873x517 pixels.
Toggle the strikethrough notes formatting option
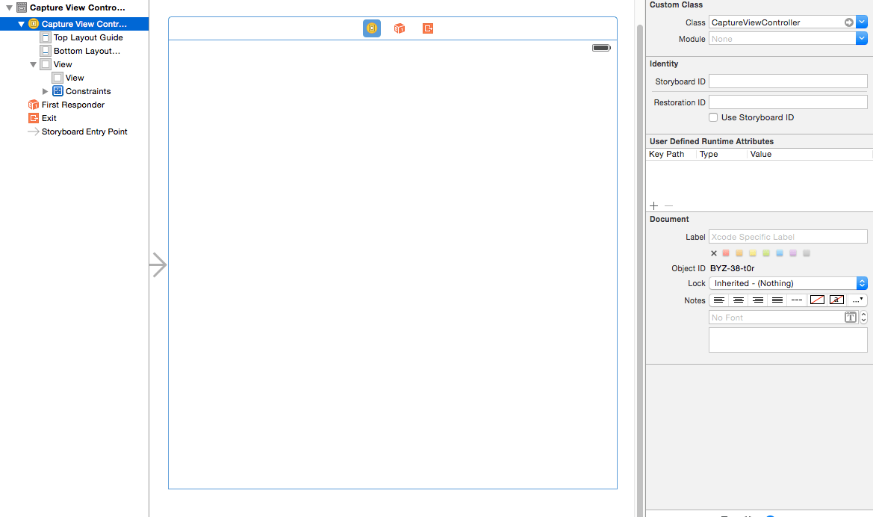tap(836, 300)
